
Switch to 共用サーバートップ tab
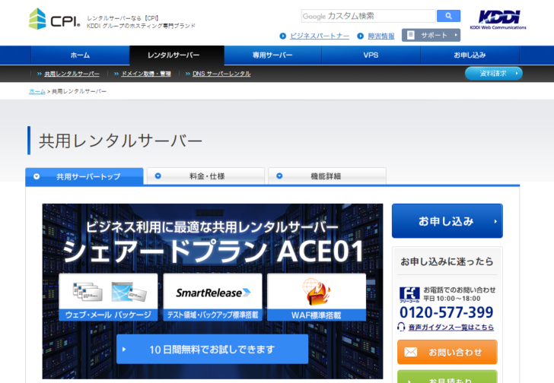[84, 176]
